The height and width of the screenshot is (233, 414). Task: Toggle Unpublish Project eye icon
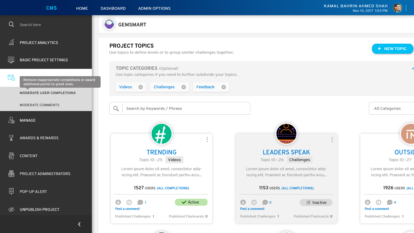pos(11,209)
